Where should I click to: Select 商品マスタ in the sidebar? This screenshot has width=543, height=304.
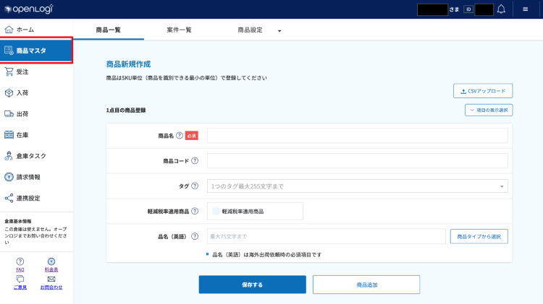tap(36, 51)
